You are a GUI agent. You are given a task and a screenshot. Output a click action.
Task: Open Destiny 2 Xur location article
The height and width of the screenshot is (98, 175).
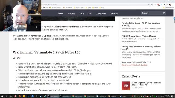pyautogui.click(x=141, y=48)
